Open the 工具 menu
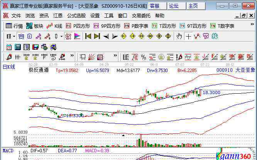The width and height of the screenshot is (257, 160). coord(109,16)
